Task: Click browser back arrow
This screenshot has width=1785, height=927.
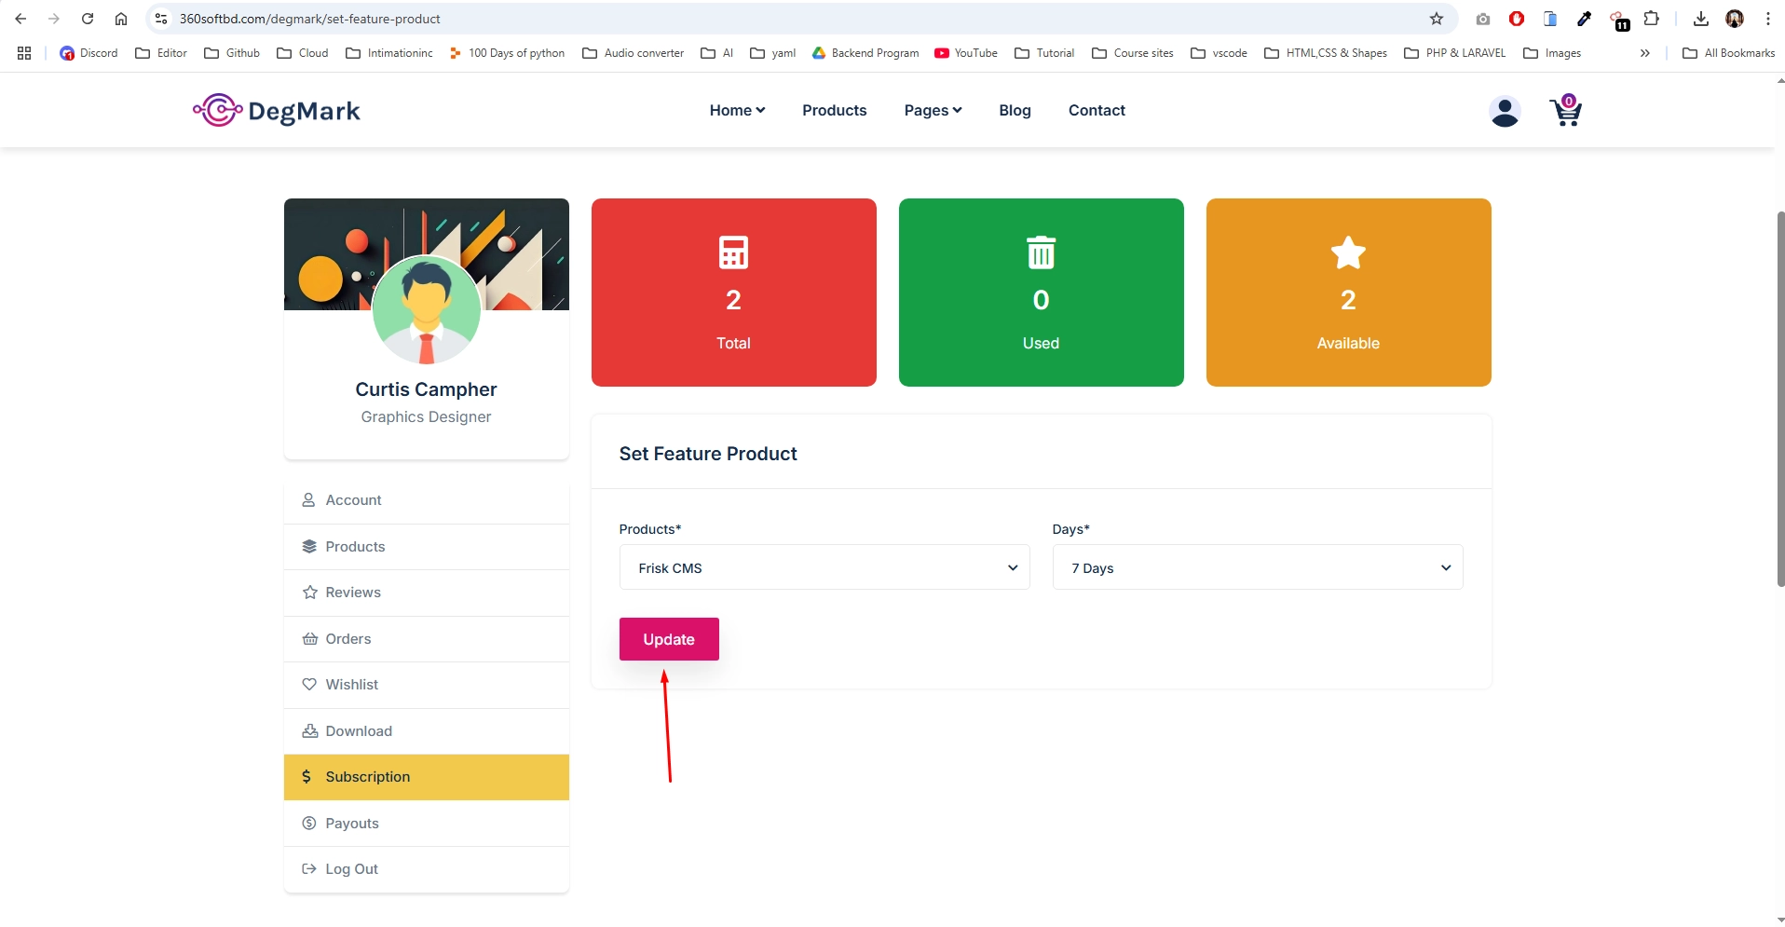Action: [20, 19]
